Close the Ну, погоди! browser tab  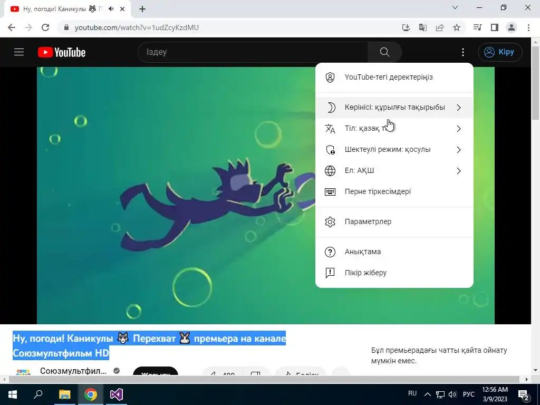tap(122, 9)
